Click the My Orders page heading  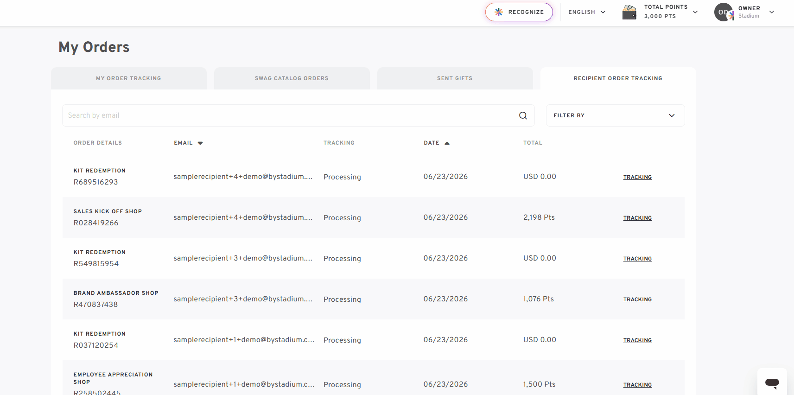tap(94, 47)
